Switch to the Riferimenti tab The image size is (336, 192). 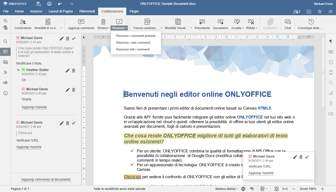tap(87, 11)
